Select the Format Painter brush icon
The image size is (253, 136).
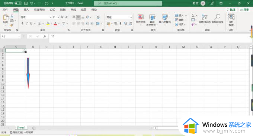pos(12,25)
